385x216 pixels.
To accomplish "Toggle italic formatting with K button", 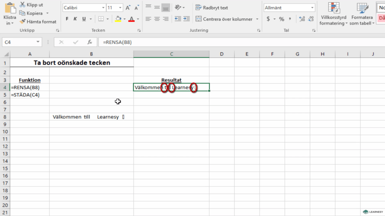I will click(75, 19).
